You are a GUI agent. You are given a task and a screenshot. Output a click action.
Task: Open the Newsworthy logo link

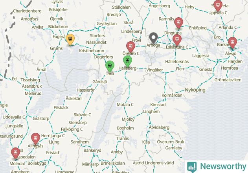point(217,166)
